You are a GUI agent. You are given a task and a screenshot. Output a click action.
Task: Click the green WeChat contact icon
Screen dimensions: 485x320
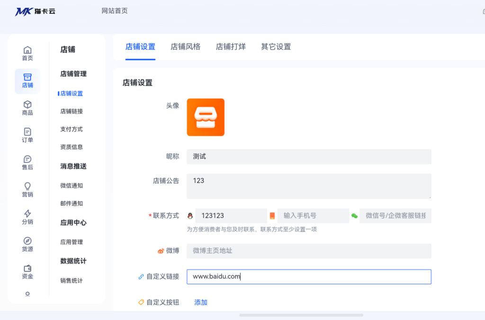click(x=354, y=216)
